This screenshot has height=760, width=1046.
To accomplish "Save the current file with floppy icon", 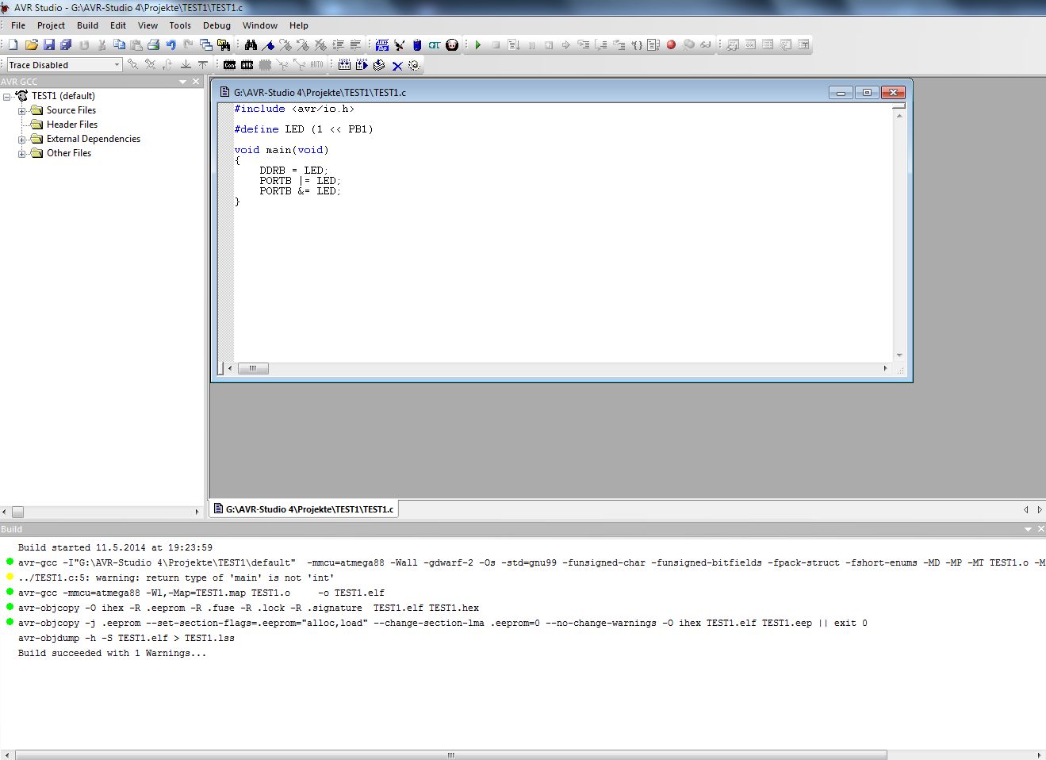I will 48,45.
